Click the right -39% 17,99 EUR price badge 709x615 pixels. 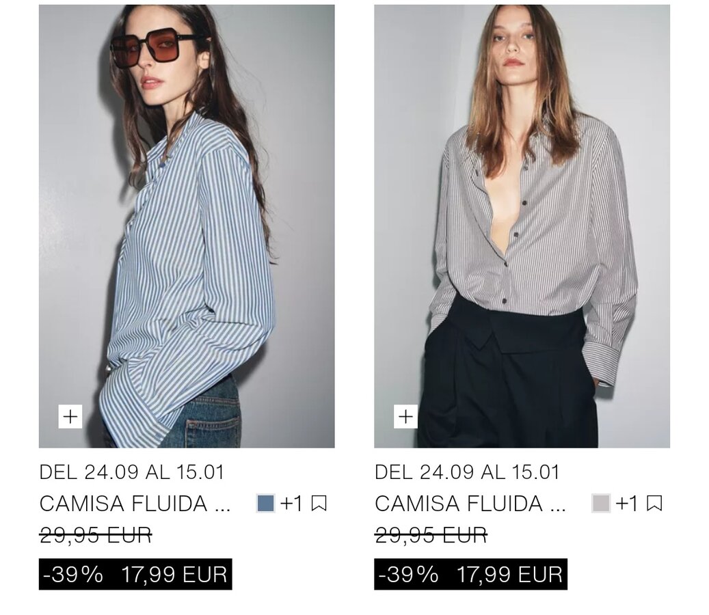pyautogui.click(x=470, y=574)
